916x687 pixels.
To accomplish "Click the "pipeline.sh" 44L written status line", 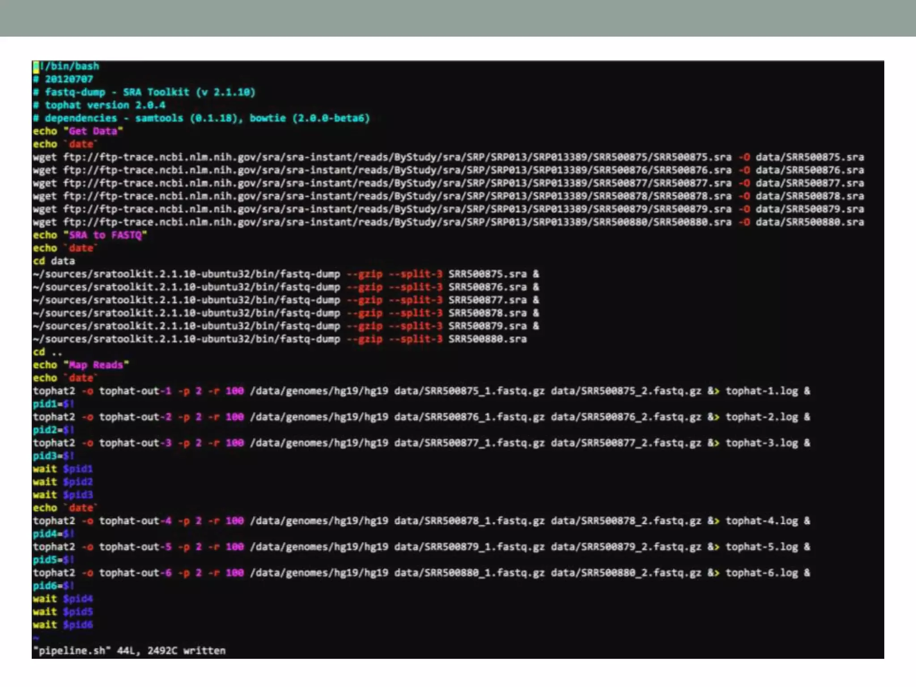I will 129,650.
